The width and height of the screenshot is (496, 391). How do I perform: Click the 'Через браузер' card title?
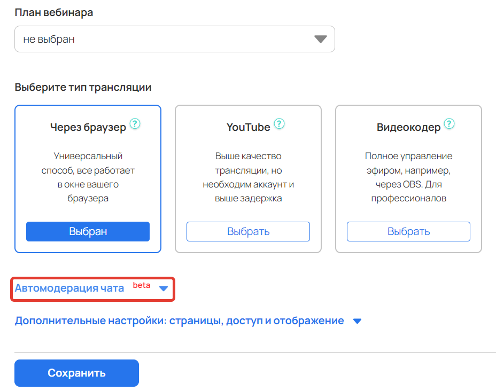pyautogui.click(x=88, y=127)
